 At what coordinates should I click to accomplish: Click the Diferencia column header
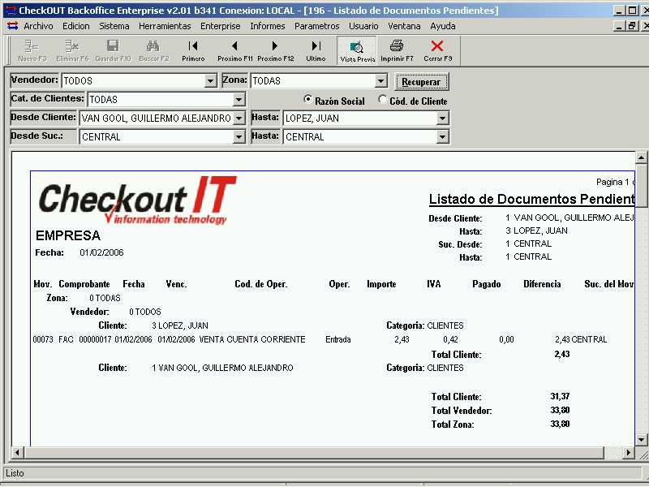click(542, 284)
